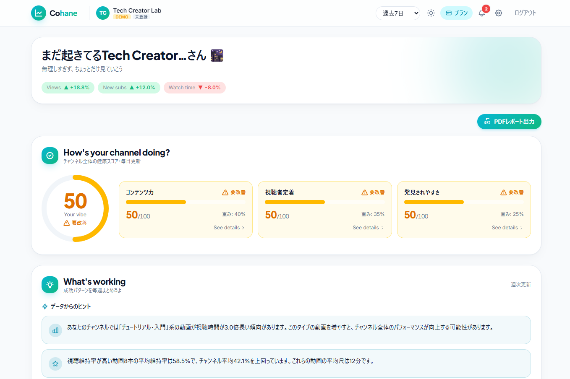Open the 過去7日 period dropdown
Viewport: 570px width, 379px height.
pyautogui.click(x=398, y=13)
